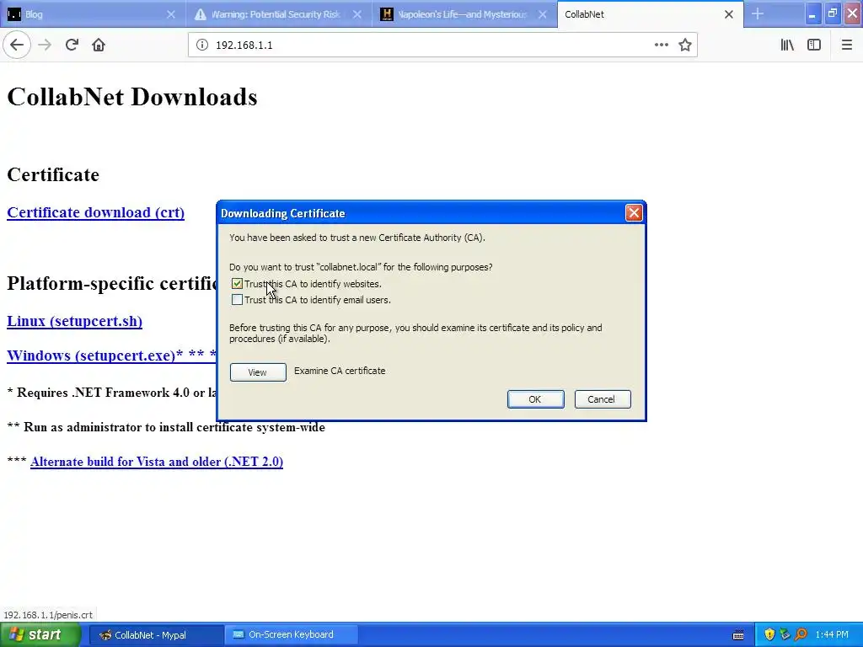Image resolution: width=863 pixels, height=647 pixels.
Task: Go back to the previous page
Action: pyautogui.click(x=17, y=45)
